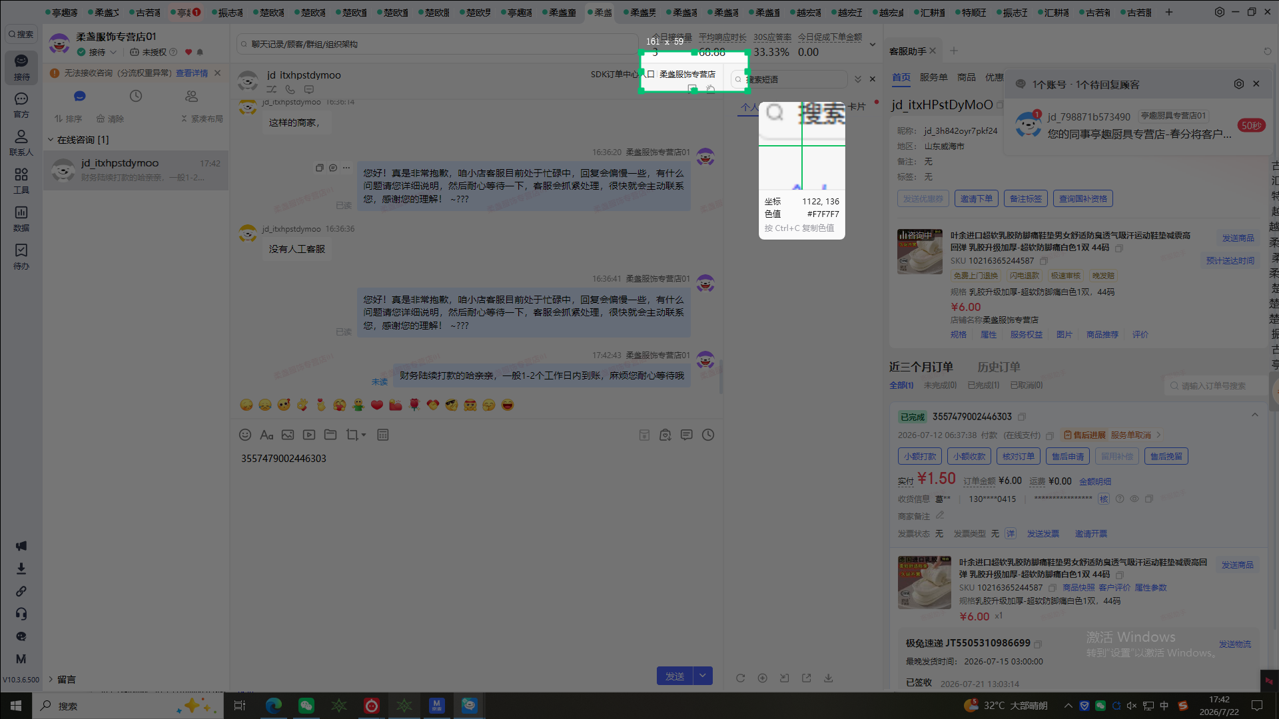Toggle the eye icon to reveal receiver info
The height and width of the screenshot is (719, 1279).
tap(1134, 499)
